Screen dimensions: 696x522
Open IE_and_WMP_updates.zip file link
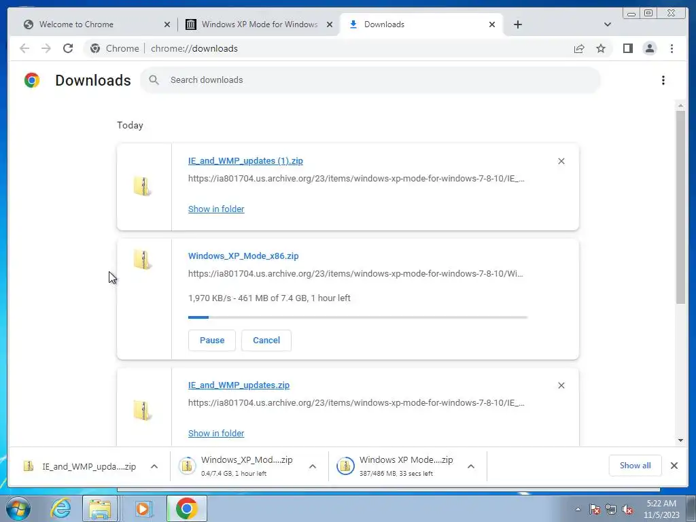coord(239,385)
